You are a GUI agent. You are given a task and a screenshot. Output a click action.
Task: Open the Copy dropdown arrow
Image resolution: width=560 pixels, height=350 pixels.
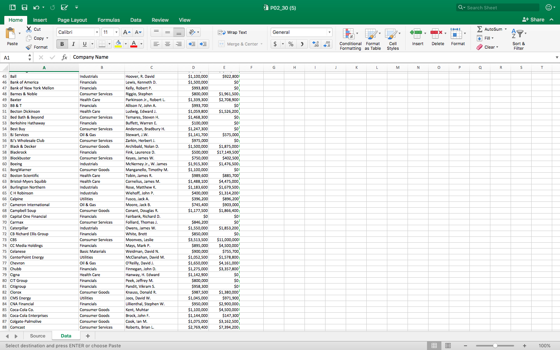coord(47,38)
